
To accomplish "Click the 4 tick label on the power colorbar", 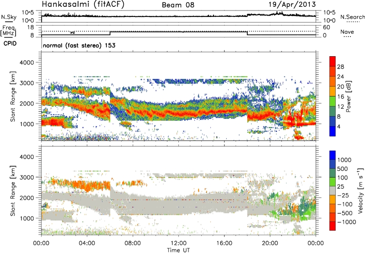I will (x=339, y=126).
